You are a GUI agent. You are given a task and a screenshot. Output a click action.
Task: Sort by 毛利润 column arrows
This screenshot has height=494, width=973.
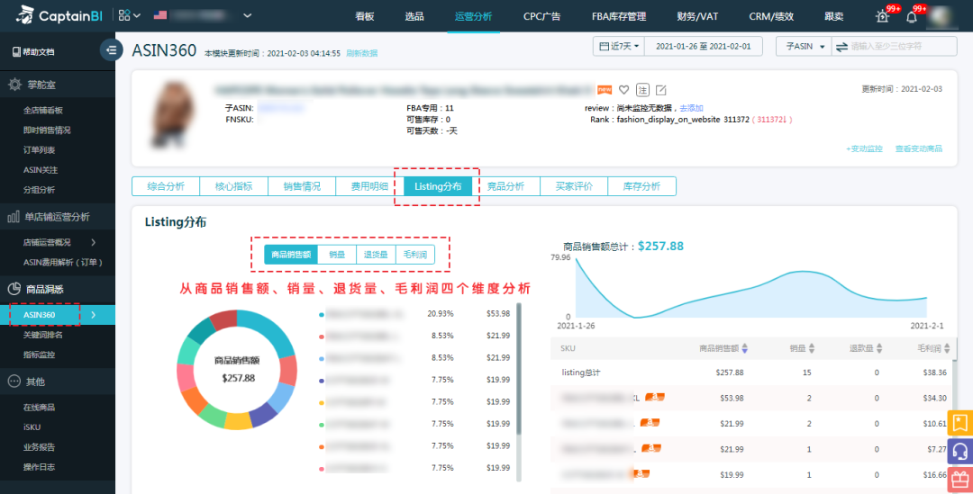pyautogui.click(x=946, y=348)
